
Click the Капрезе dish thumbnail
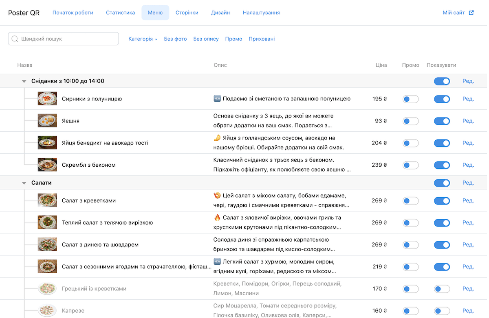(47, 310)
